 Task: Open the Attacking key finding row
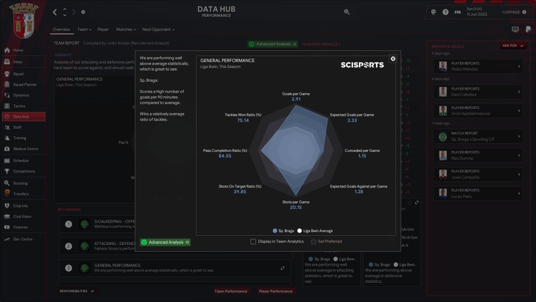coord(175,246)
